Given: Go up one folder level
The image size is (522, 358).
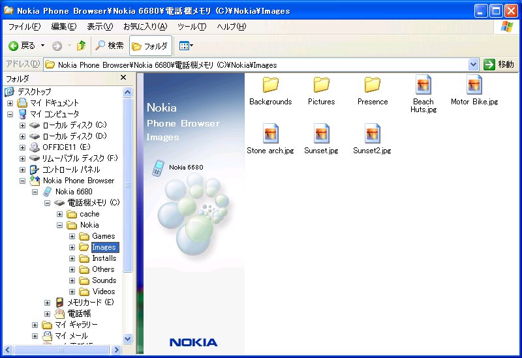Looking at the screenshot, I should click(x=81, y=46).
